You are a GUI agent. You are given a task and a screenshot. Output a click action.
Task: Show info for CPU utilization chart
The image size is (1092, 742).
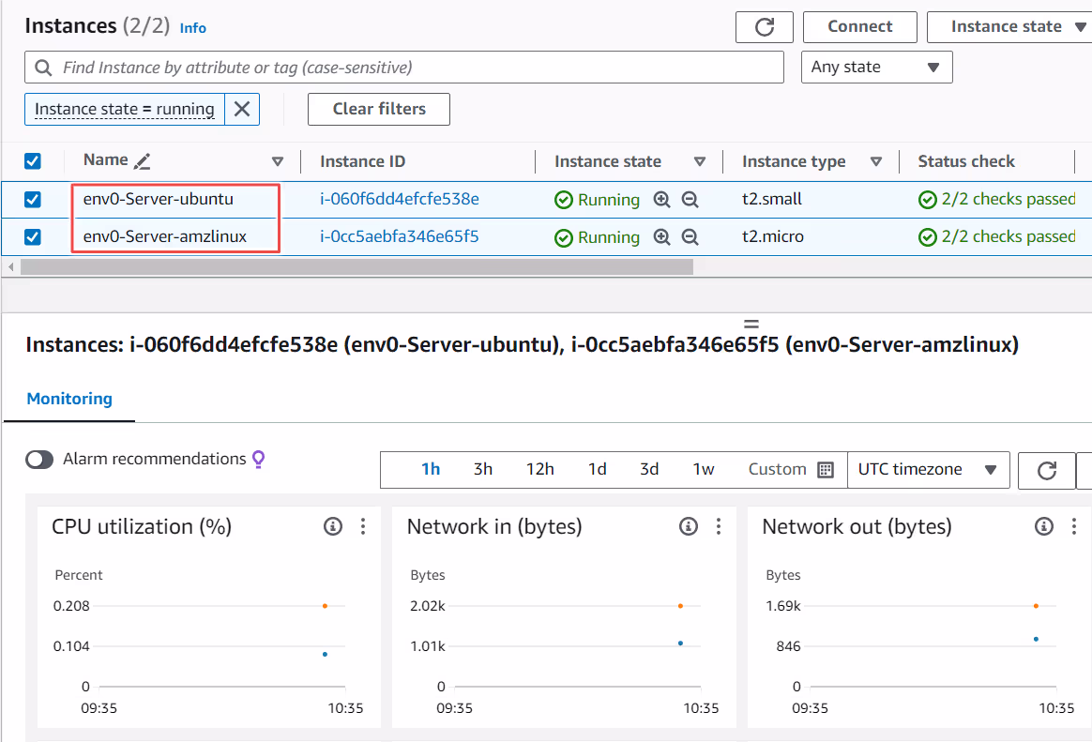click(333, 526)
